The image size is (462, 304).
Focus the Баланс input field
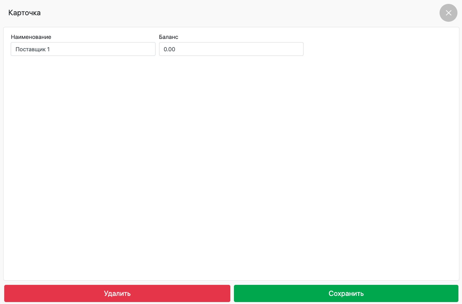click(x=231, y=49)
